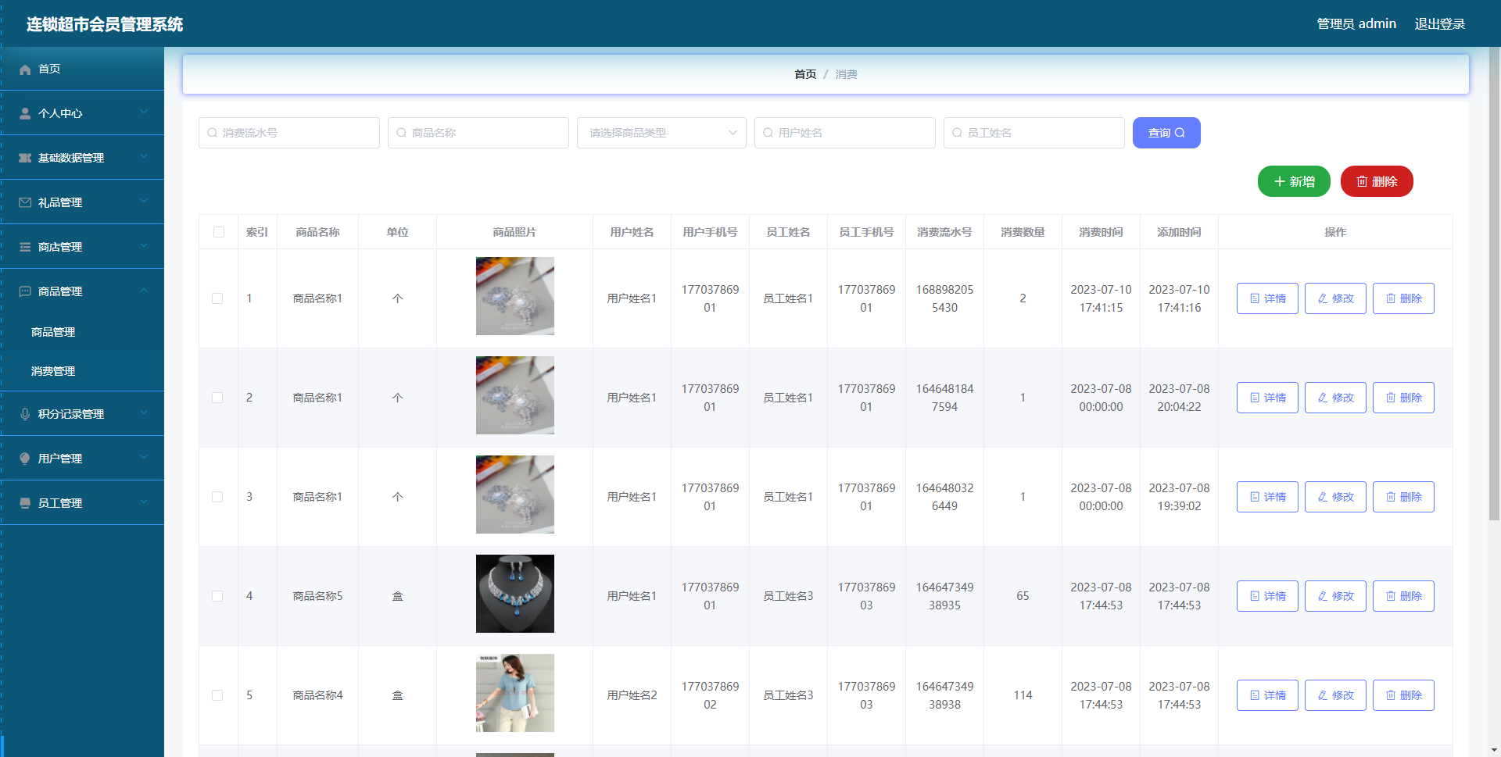Click the search icon in 员工姓名 field
The width and height of the screenshot is (1501, 757).
pyautogui.click(x=957, y=134)
